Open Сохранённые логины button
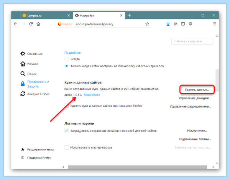Image resolution: width=230 pixels, height=180 pixels. pyautogui.click(x=195, y=139)
